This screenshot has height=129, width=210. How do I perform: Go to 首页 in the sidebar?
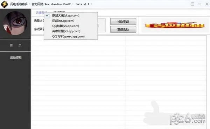tap(15, 45)
